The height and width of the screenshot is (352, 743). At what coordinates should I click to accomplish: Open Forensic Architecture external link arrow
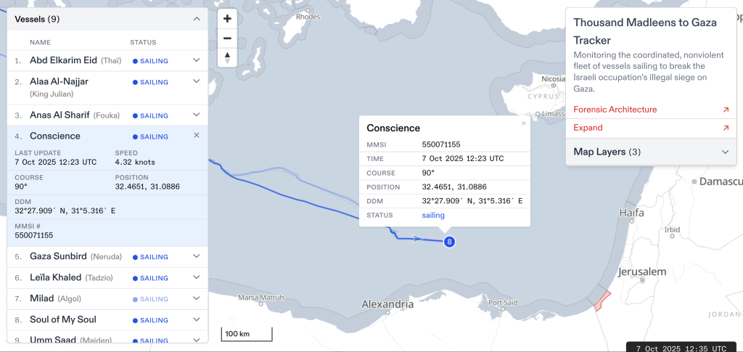[x=726, y=110]
